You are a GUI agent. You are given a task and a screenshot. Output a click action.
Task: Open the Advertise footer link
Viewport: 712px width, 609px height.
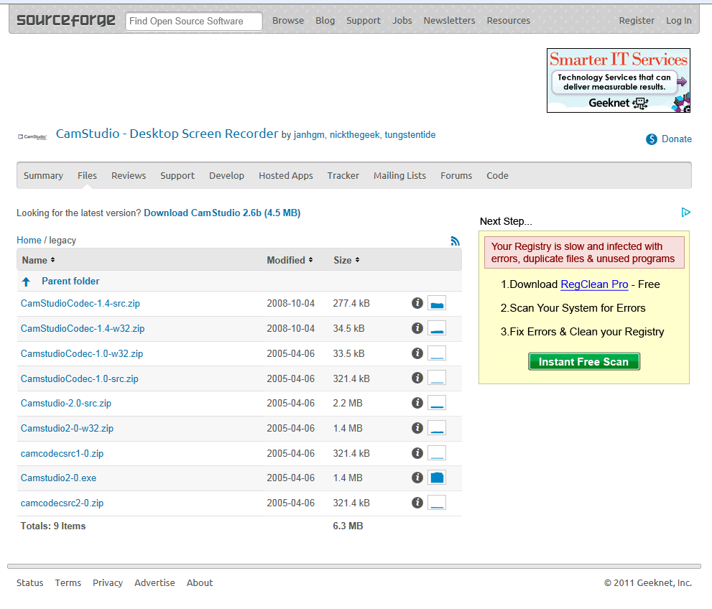click(154, 582)
